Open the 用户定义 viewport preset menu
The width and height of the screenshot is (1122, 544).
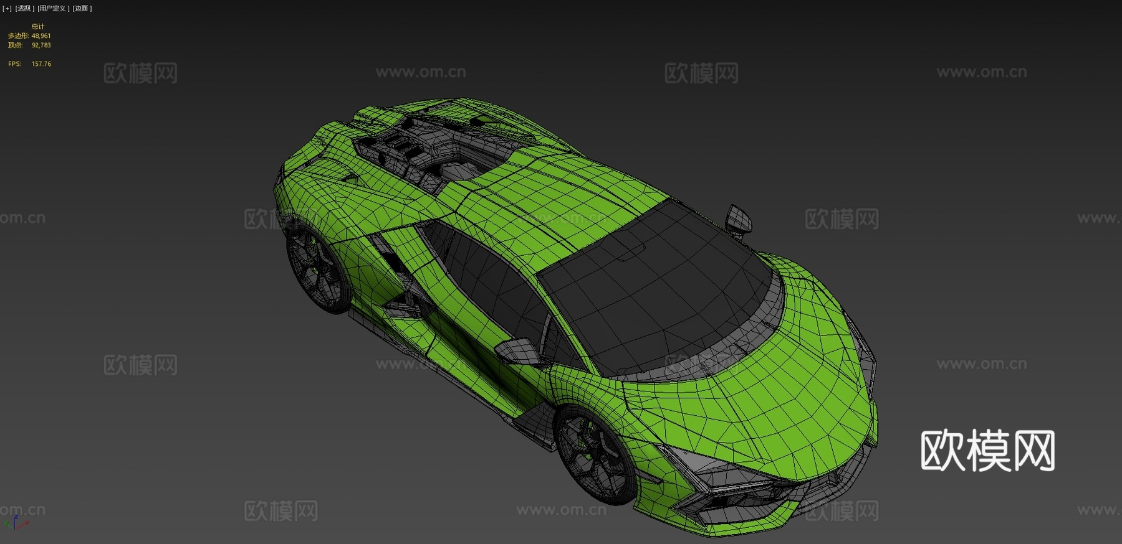click(x=52, y=8)
